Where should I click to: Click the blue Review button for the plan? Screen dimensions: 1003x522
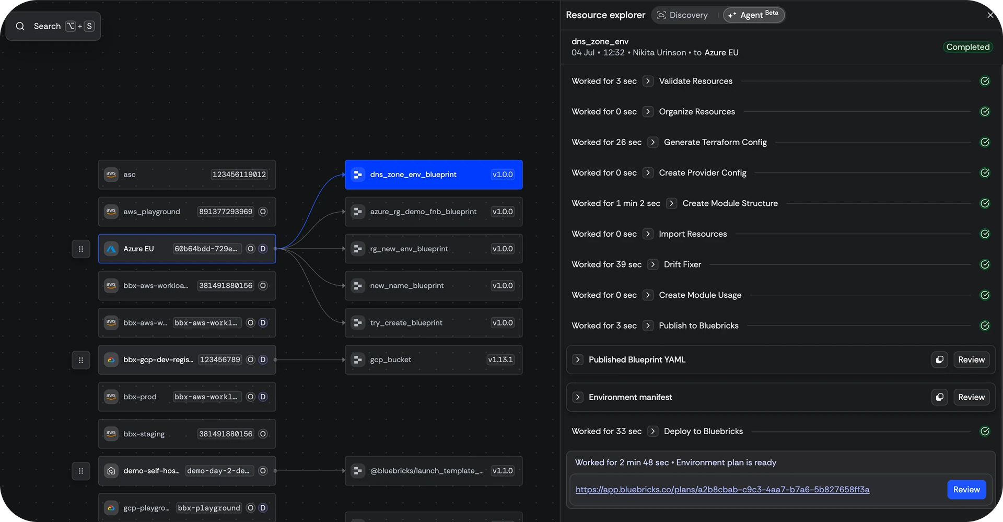[966, 490]
